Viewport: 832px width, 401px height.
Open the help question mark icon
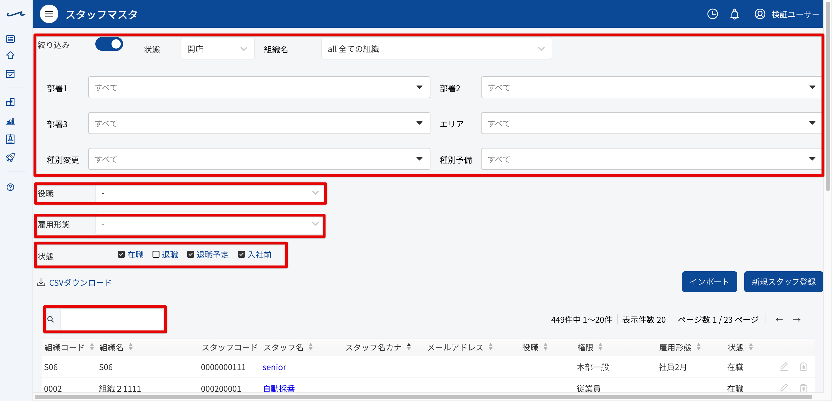10,187
